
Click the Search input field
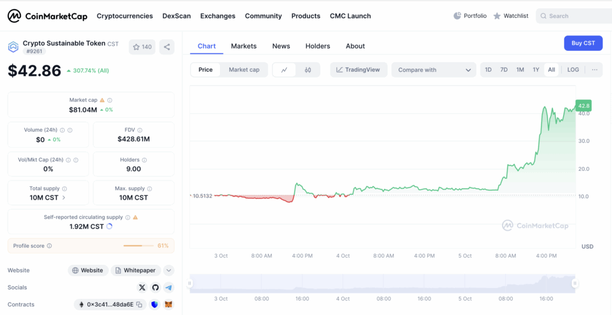[x=574, y=16]
